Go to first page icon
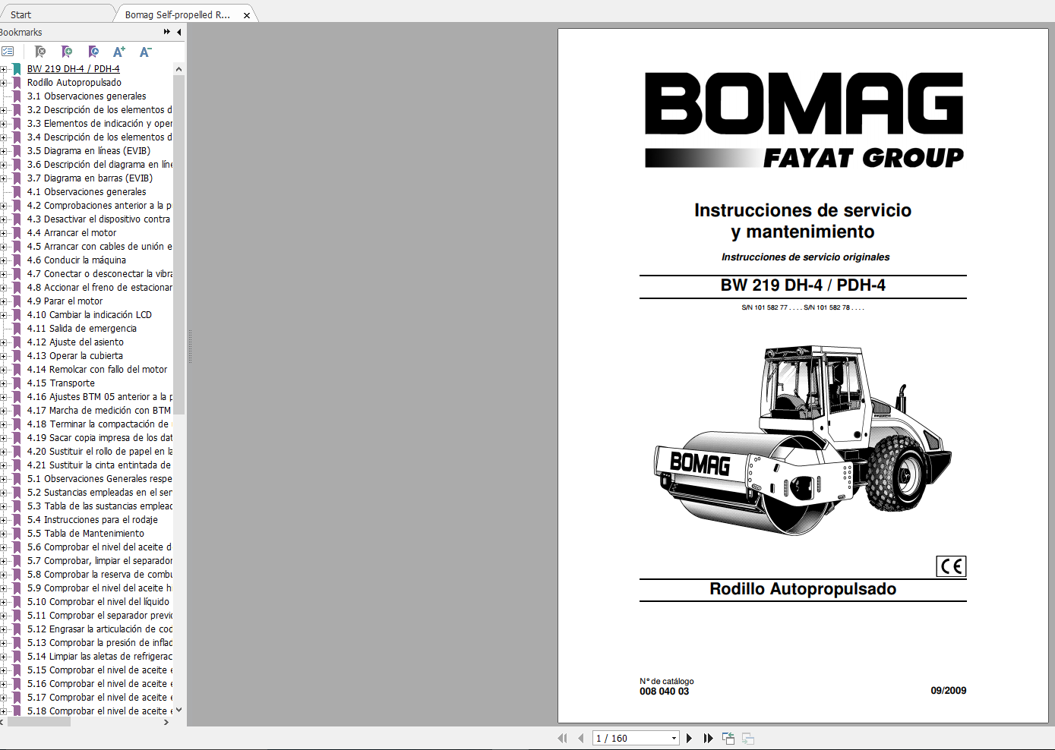Image resolution: width=1055 pixels, height=750 pixels. click(563, 738)
